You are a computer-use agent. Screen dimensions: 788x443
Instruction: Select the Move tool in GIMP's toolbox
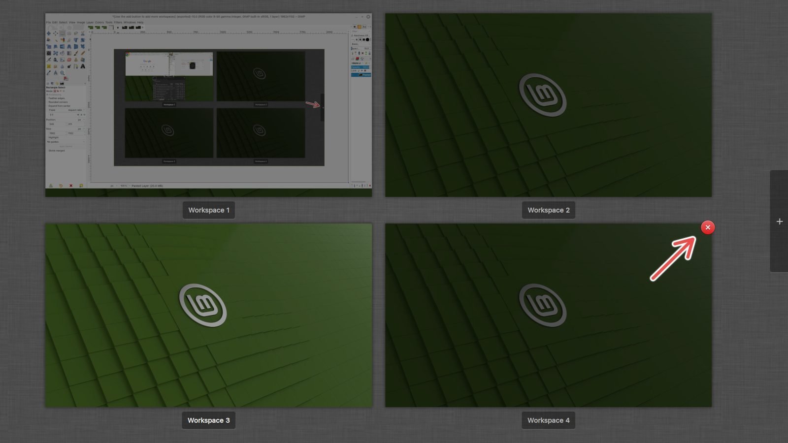point(49,33)
